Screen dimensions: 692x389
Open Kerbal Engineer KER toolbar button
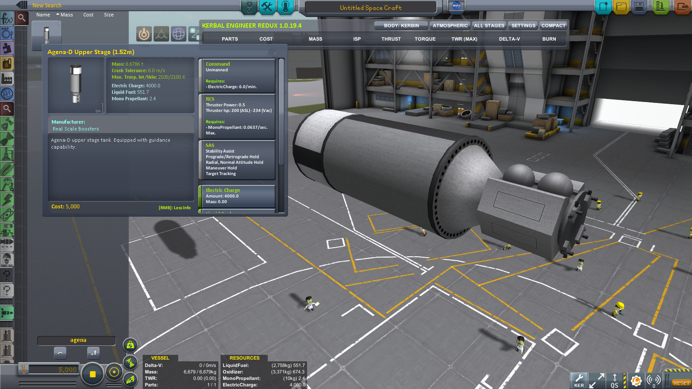[x=579, y=381]
